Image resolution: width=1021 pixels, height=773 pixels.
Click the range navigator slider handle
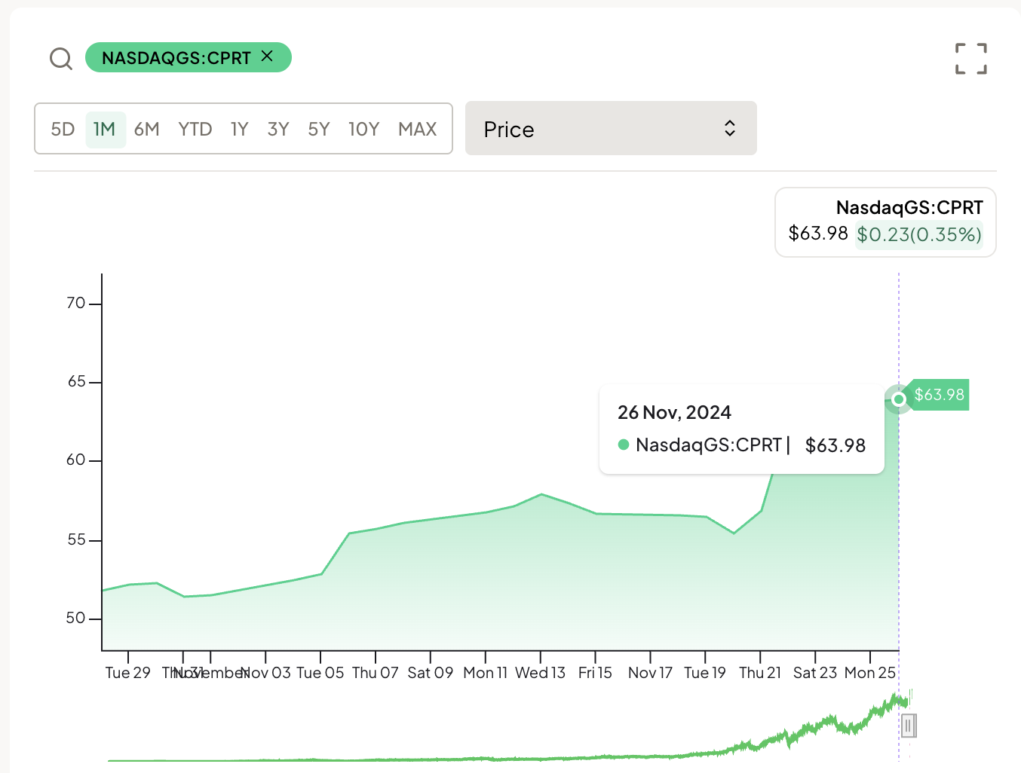(x=909, y=726)
